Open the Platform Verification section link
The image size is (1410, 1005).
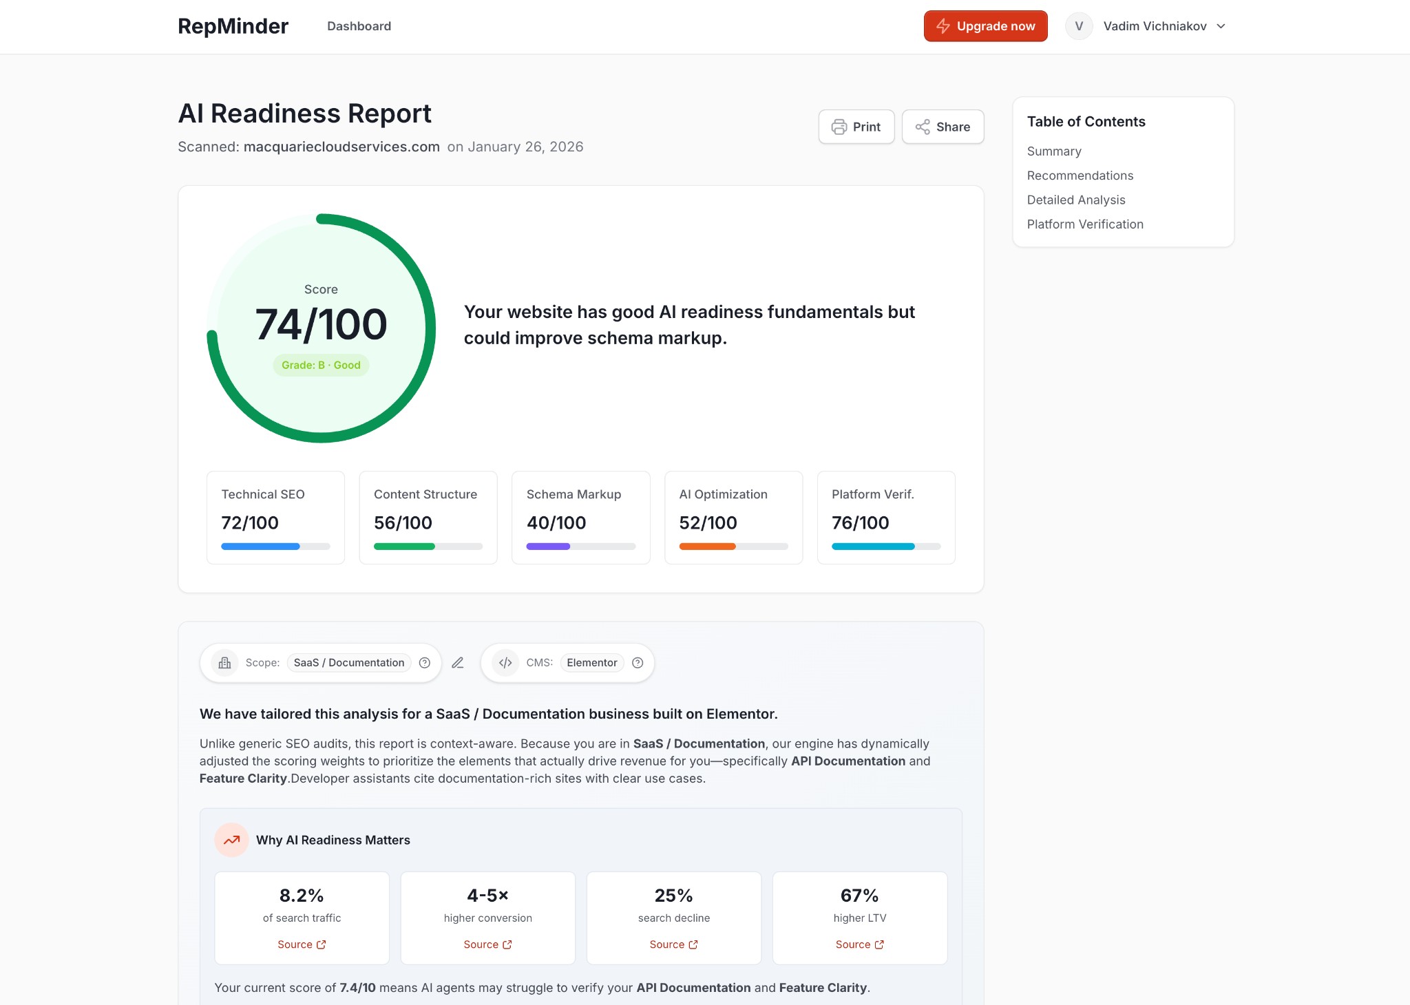click(x=1085, y=224)
